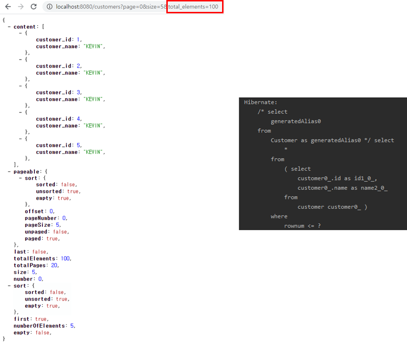Collapse the pageable object
This screenshot has width=407, height=344.
point(9,172)
